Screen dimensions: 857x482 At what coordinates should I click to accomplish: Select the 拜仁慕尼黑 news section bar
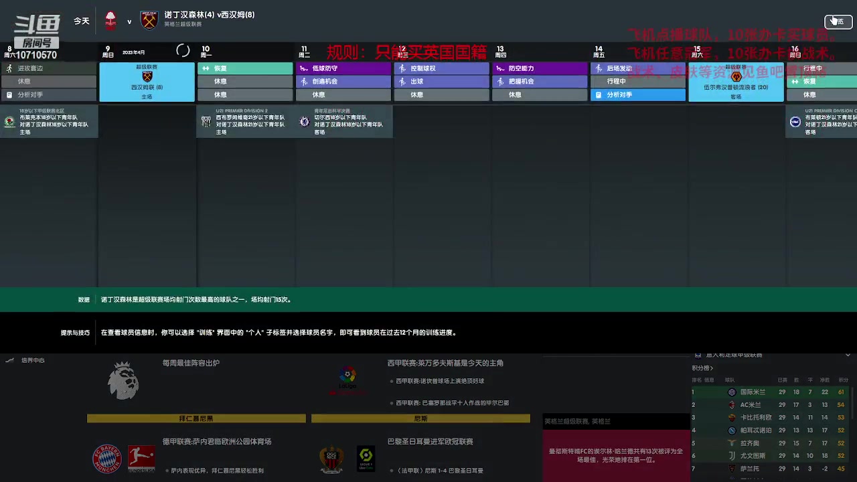[196, 418]
